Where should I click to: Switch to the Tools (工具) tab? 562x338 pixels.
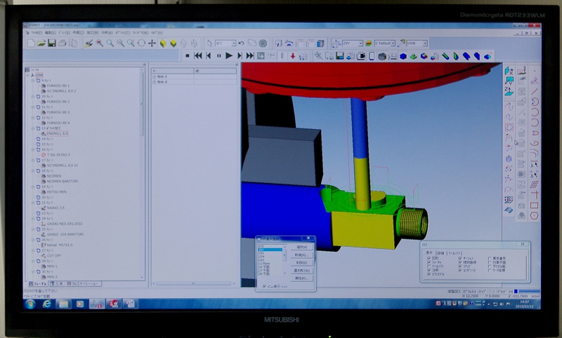[x=58, y=283]
